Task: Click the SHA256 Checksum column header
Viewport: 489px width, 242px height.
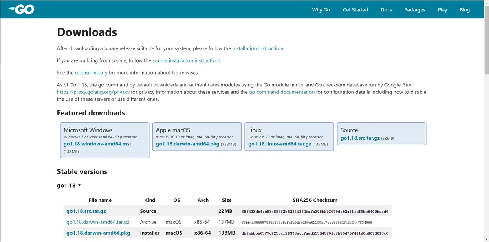Action: click(315, 200)
